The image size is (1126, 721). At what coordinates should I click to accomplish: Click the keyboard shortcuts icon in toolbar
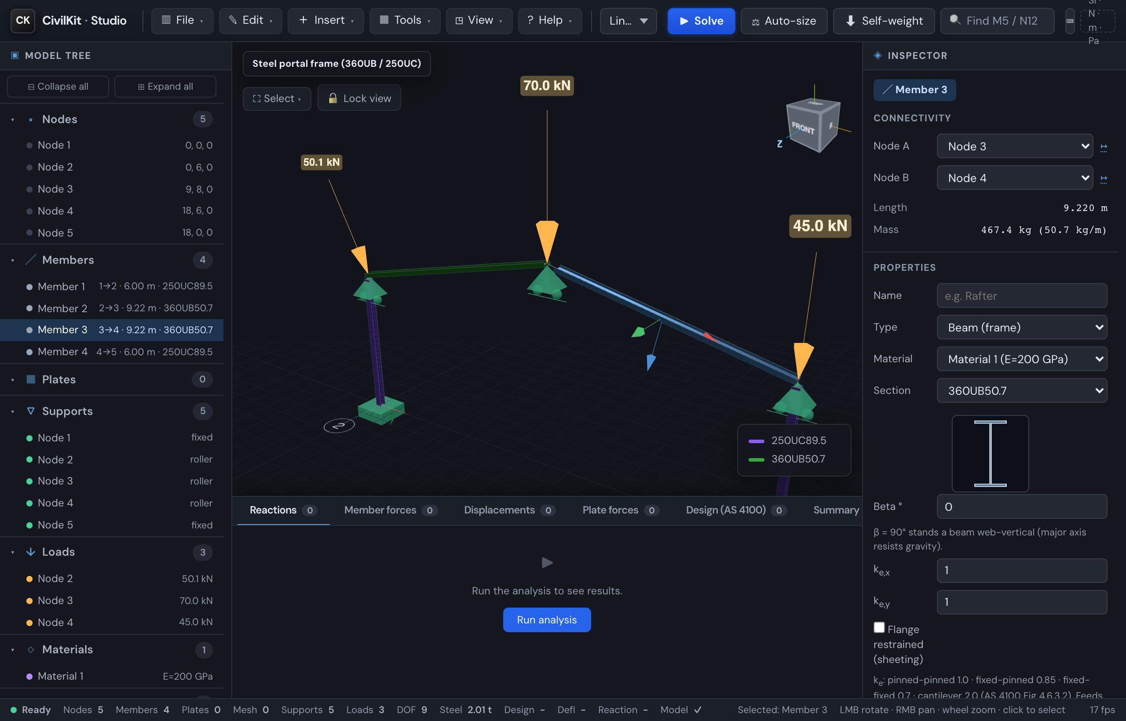click(x=1070, y=21)
